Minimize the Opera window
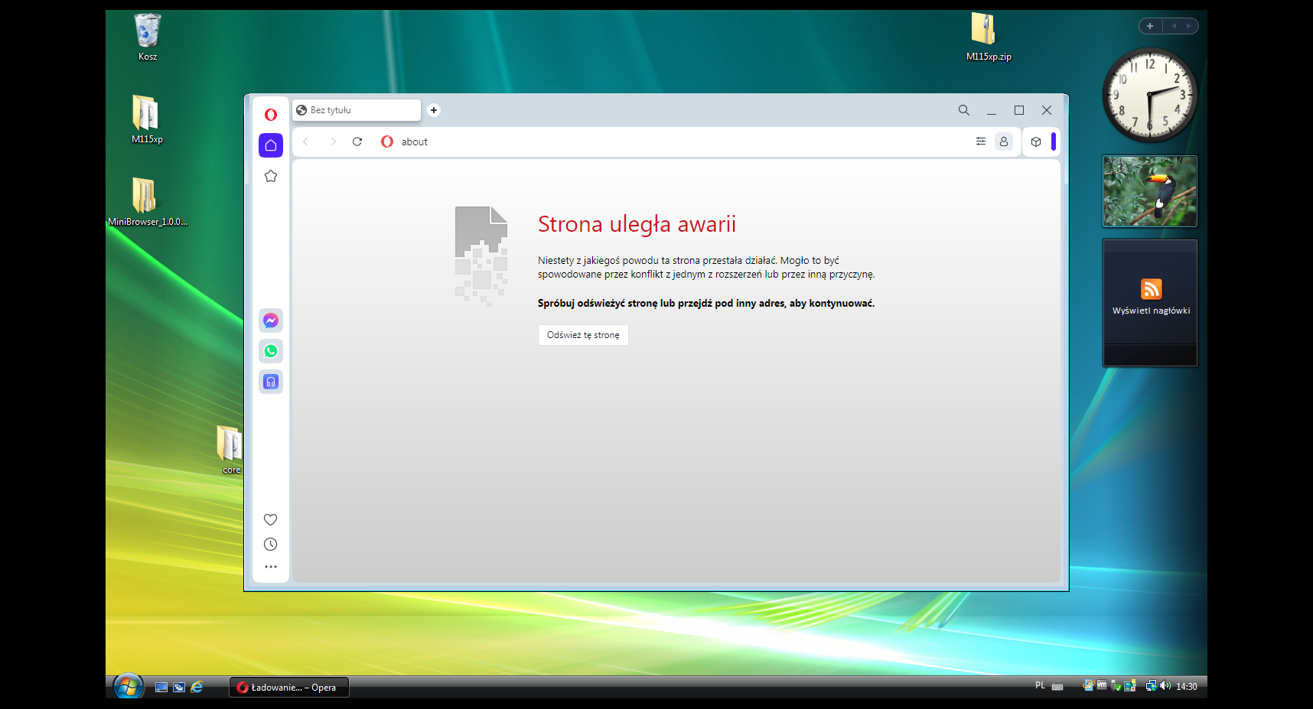 992,110
